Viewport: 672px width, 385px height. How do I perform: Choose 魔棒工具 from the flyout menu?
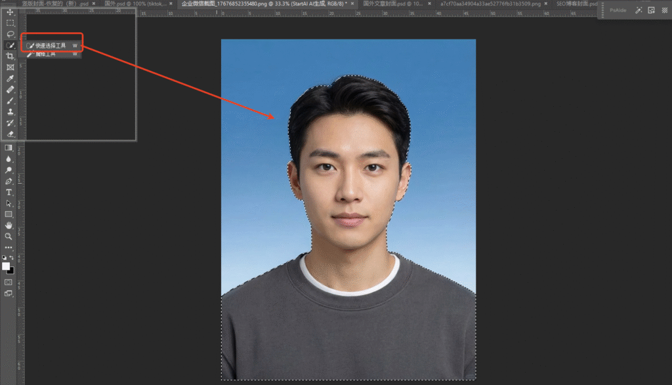click(46, 54)
